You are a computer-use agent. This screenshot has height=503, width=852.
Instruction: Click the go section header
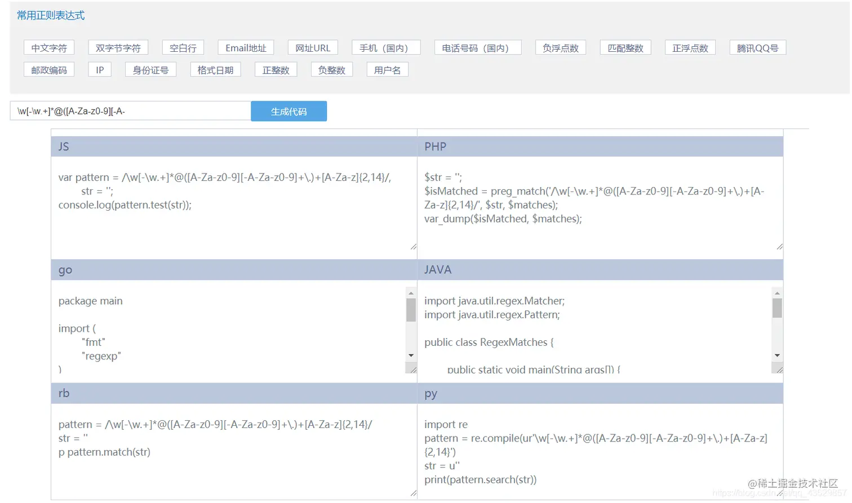(x=234, y=270)
